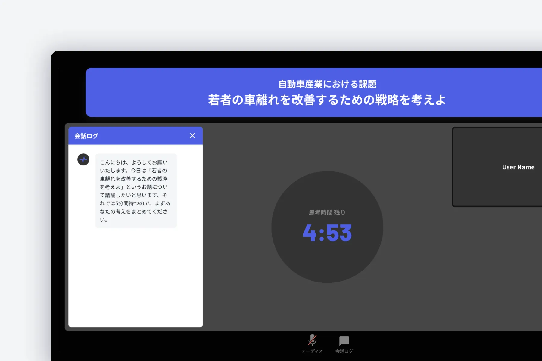
Task: Click the 若者の車離れを改善するための戦略を考えよ title
Action: point(327,100)
